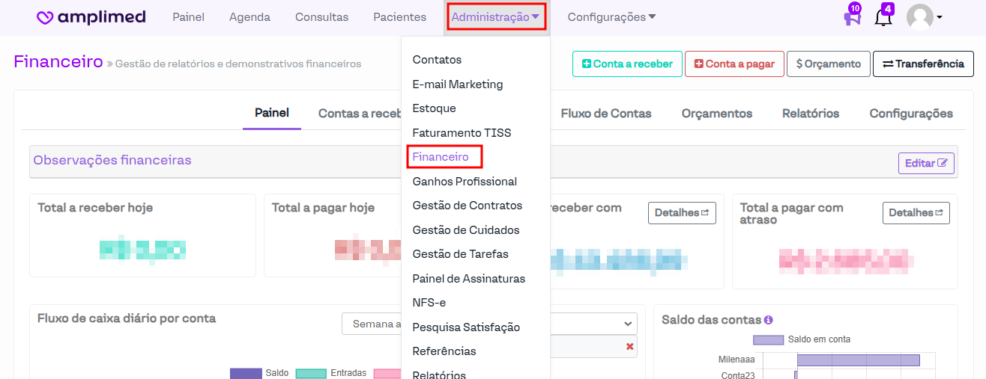986x379 pixels.
Task: Switch to the Fluxo de Contas tab
Action: tap(605, 114)
